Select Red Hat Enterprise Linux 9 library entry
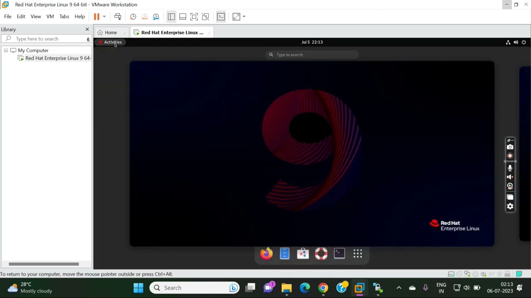Viewport: 531px width, 298px height. coord(58,58)
